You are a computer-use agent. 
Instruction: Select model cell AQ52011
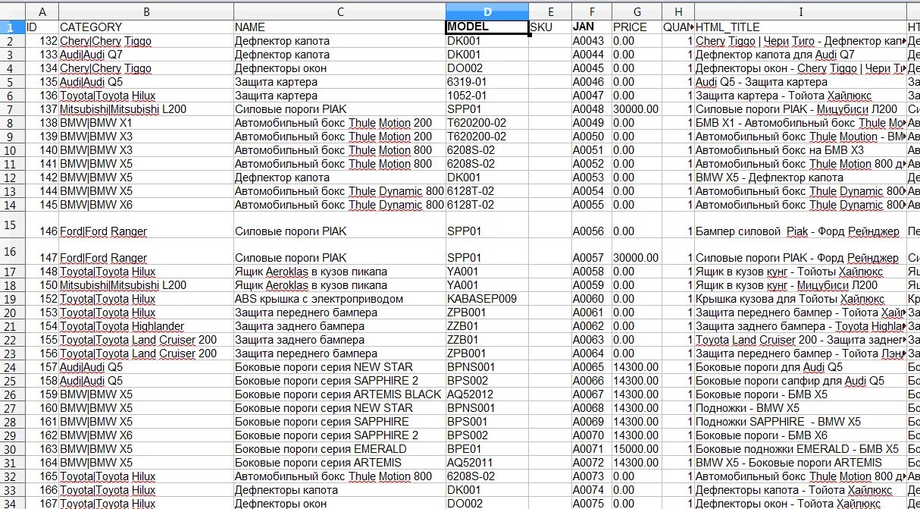click(487, 463)
